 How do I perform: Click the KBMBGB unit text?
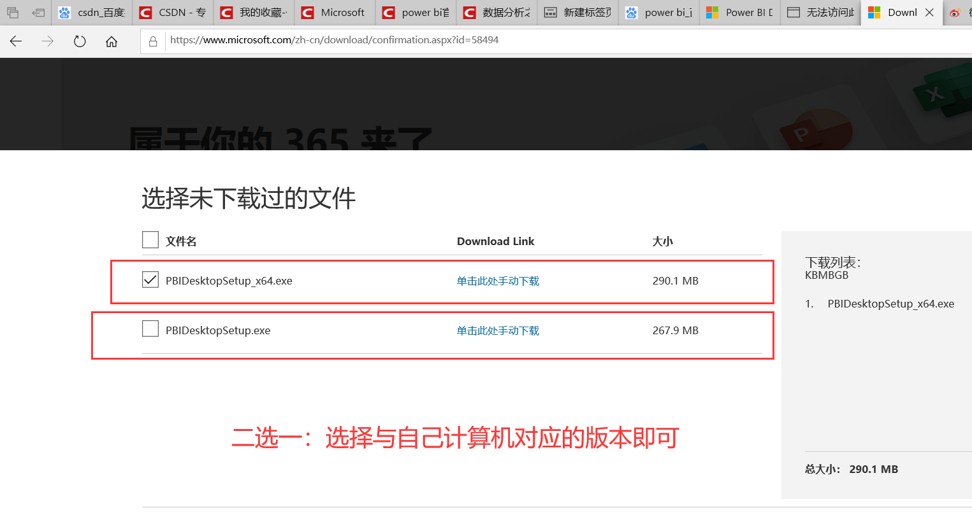click(827, 276)
